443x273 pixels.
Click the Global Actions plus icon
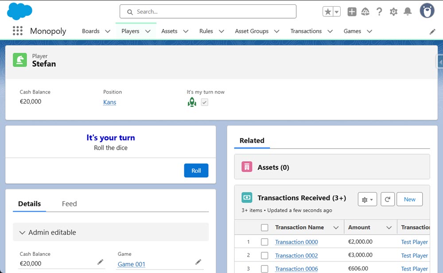click(x=352, y=12)
